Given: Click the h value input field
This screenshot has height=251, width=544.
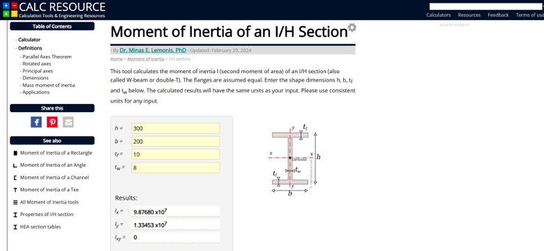Looking at the screenshot, I should click(x=176, y=128).
